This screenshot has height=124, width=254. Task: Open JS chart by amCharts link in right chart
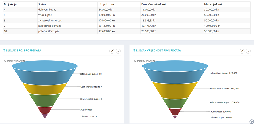pos(145,61)
